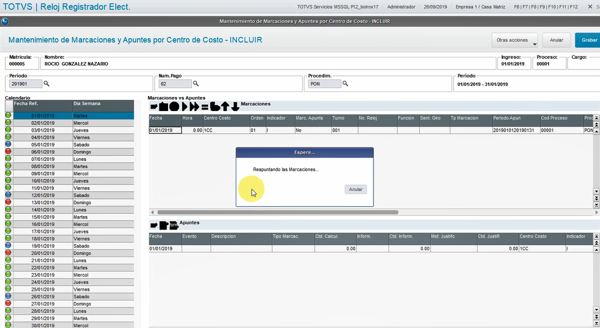Viewport: 600px width, 328px height.
Task: Click the right-arrow icon in Apuntes toolbar
Action: (x=154, y=226)
